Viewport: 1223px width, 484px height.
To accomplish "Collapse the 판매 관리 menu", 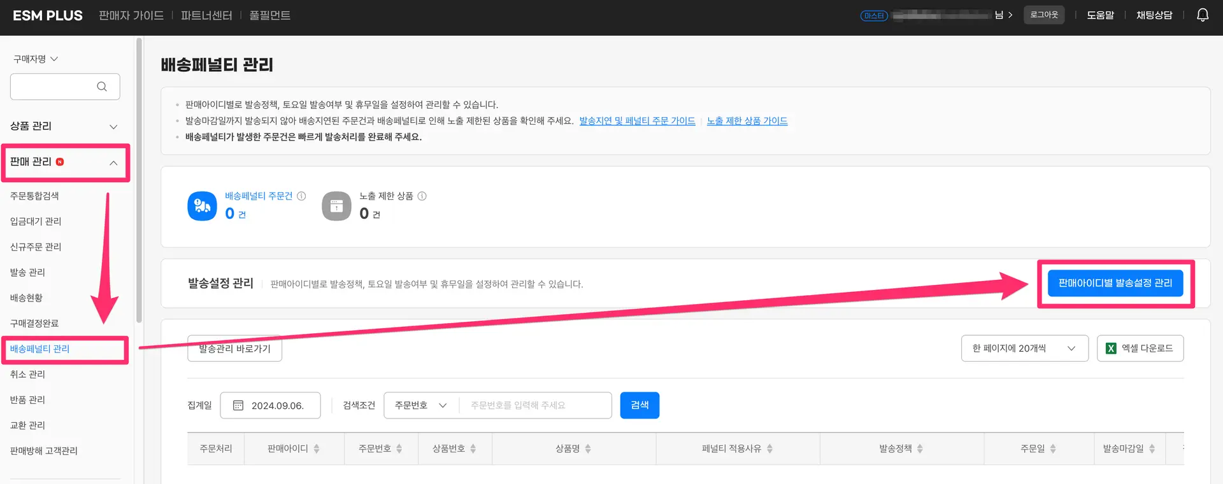I will [64, 162].
